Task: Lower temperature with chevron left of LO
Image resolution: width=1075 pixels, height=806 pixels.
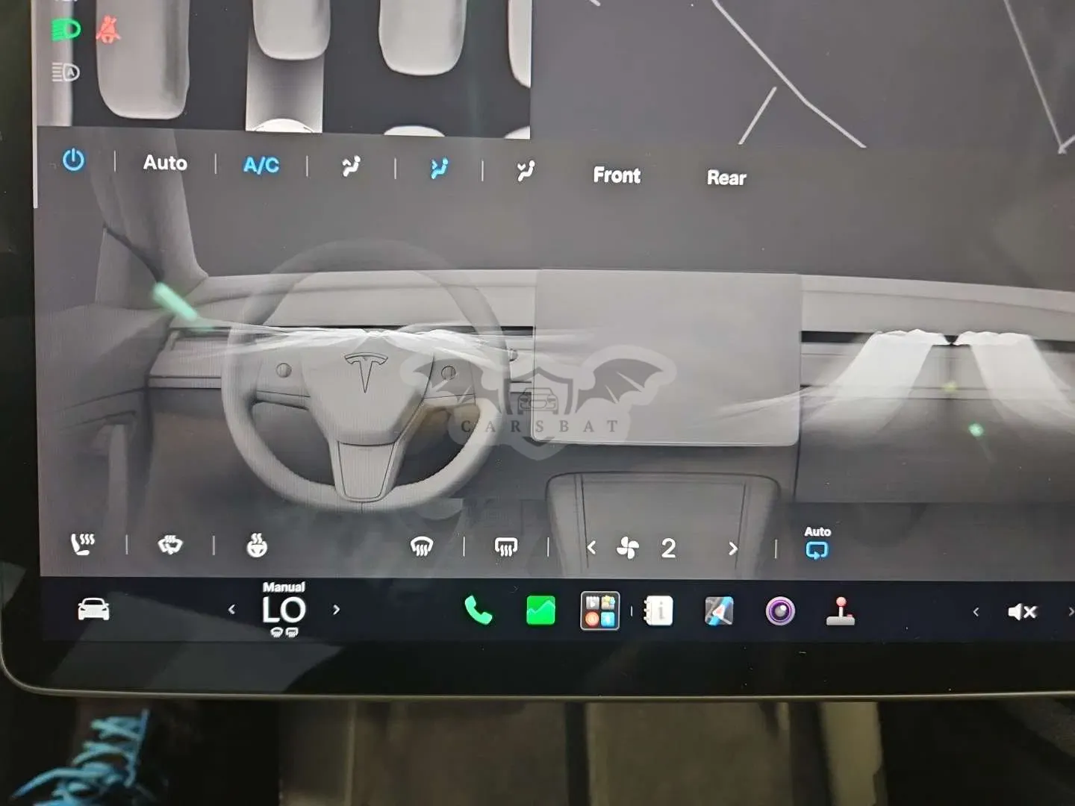Action: (x=231, y=610)
